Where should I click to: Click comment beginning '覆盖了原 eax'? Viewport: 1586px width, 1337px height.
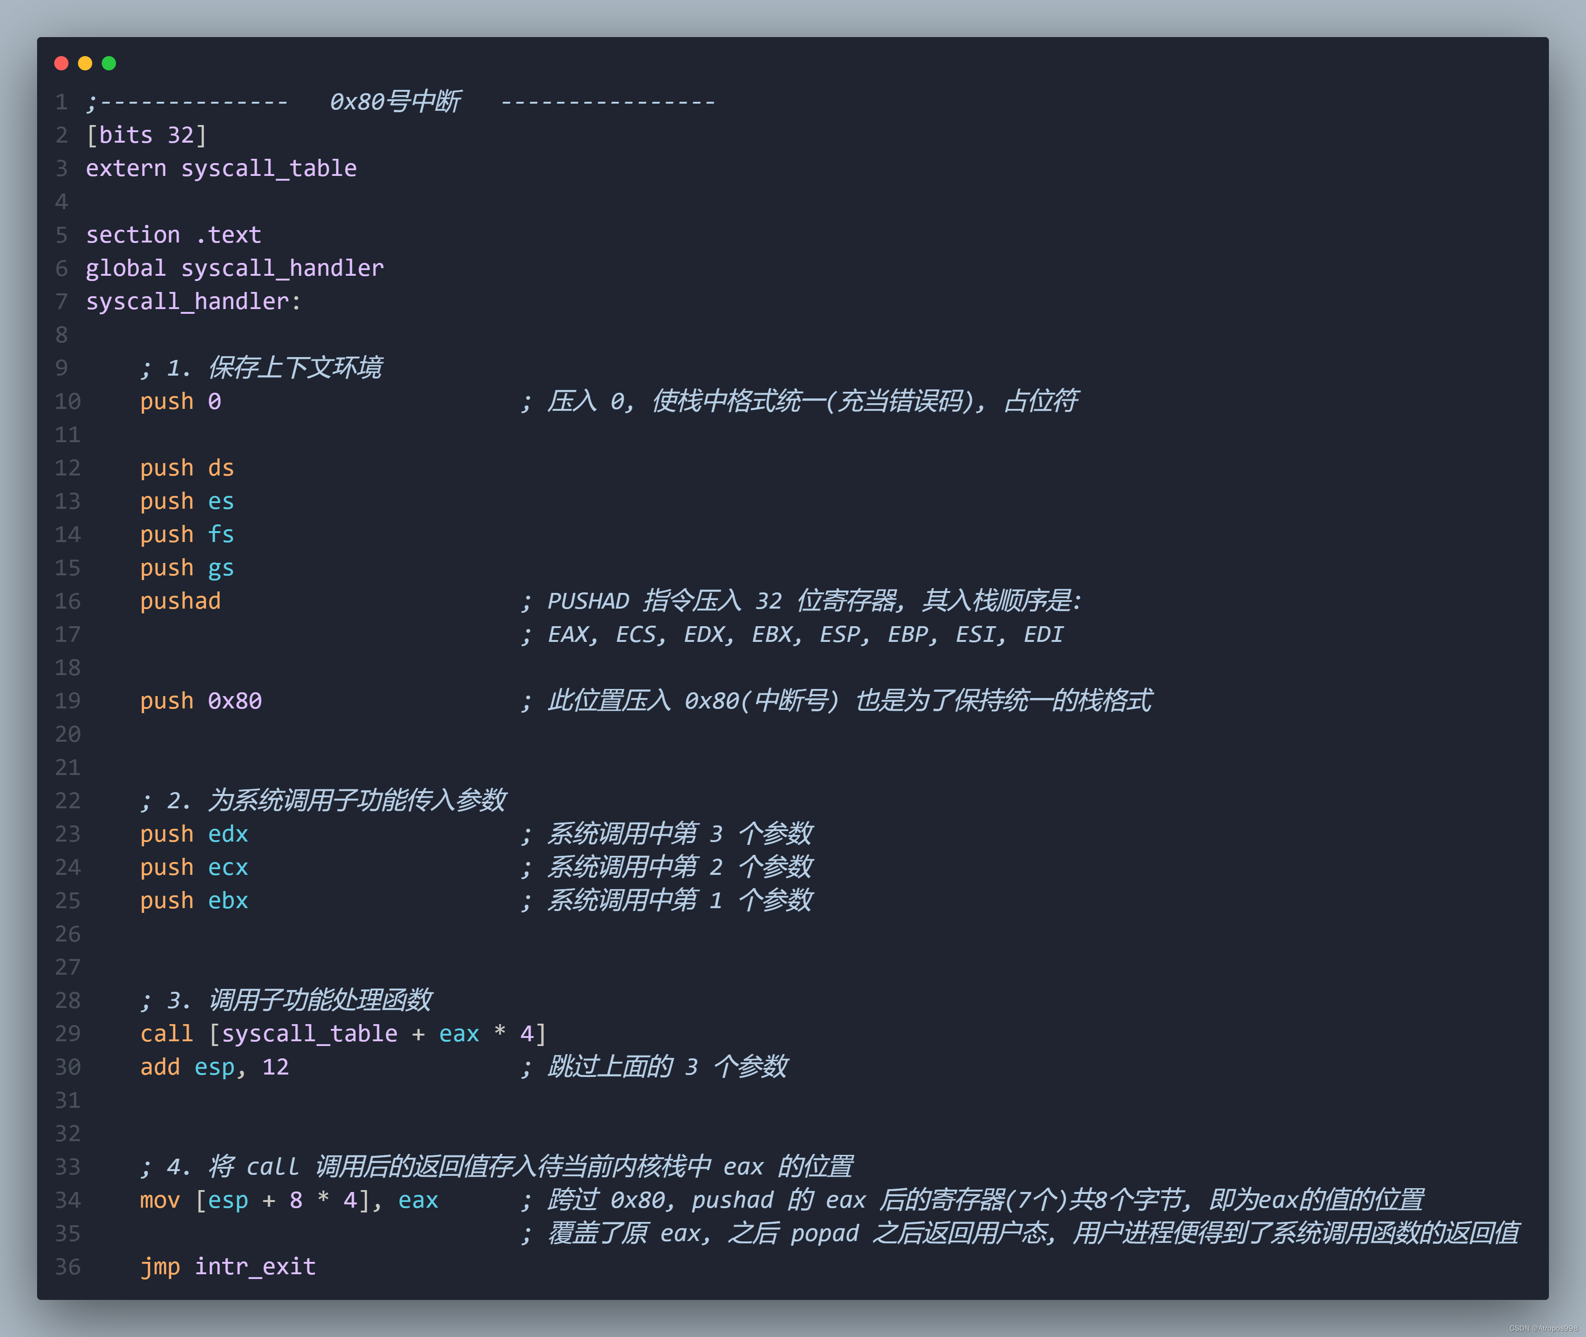(x=1020, y=1233)
